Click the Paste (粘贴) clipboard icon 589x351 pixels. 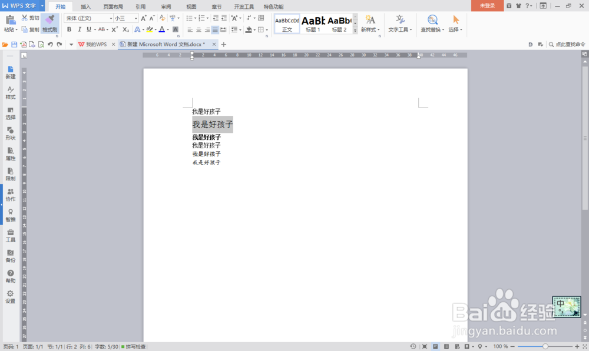point(10,20)
